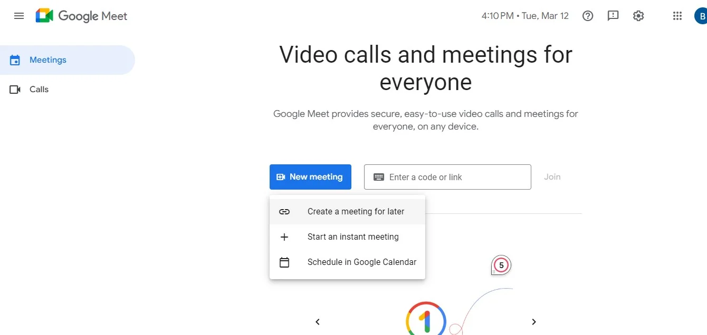Open the account avatar B
This screenshot has width=707, height=335.
(701, 16)
